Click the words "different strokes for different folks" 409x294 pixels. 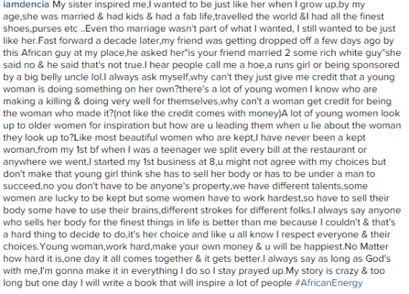pos(236,210)
